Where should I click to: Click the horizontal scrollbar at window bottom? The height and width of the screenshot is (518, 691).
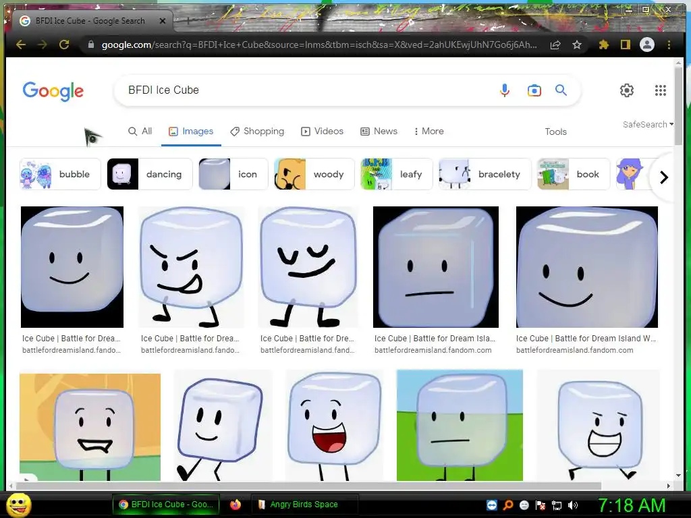(308, 486)
